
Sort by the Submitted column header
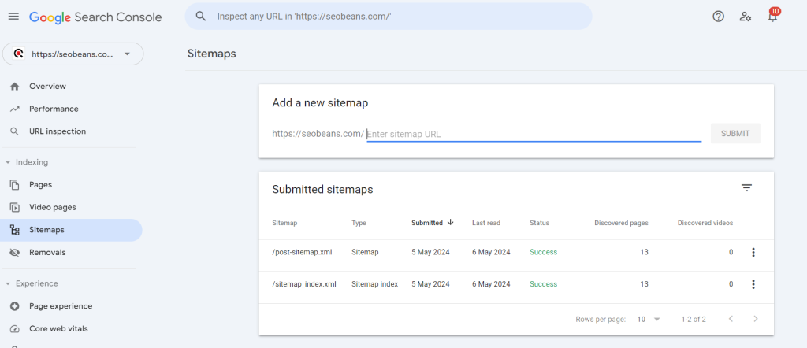click(426, 223)
